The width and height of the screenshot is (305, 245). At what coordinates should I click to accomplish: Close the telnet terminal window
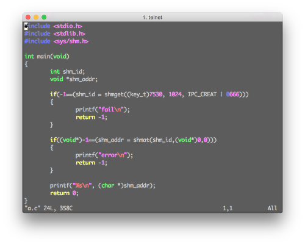point(28,17)
